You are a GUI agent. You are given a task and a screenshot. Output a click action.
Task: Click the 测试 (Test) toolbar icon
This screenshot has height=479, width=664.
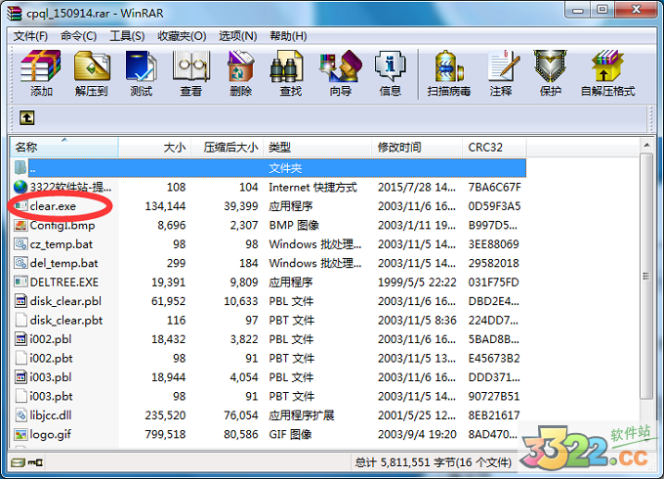(x=141, y=65)
